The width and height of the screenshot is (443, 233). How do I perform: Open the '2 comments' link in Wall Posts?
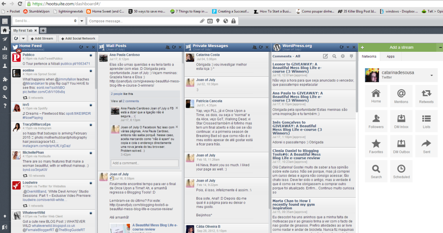131,101
